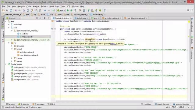Collapse the layout folder node

click(12, 49)
